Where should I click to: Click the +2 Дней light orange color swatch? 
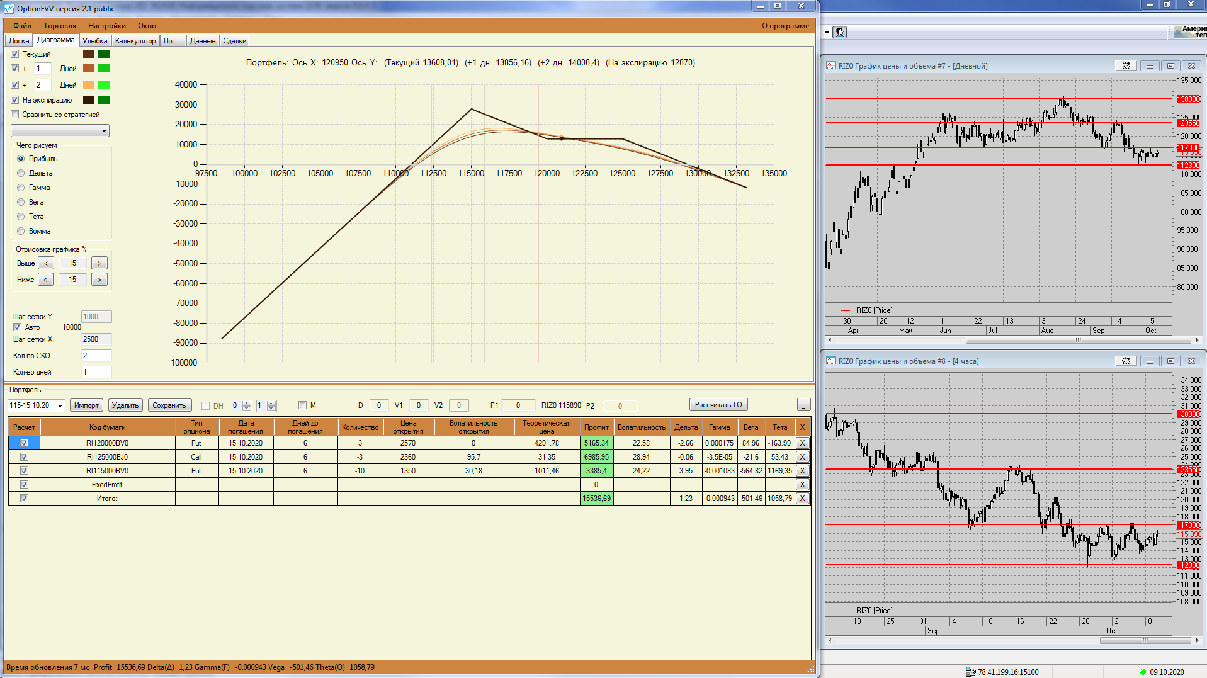(x=89, y=85)
